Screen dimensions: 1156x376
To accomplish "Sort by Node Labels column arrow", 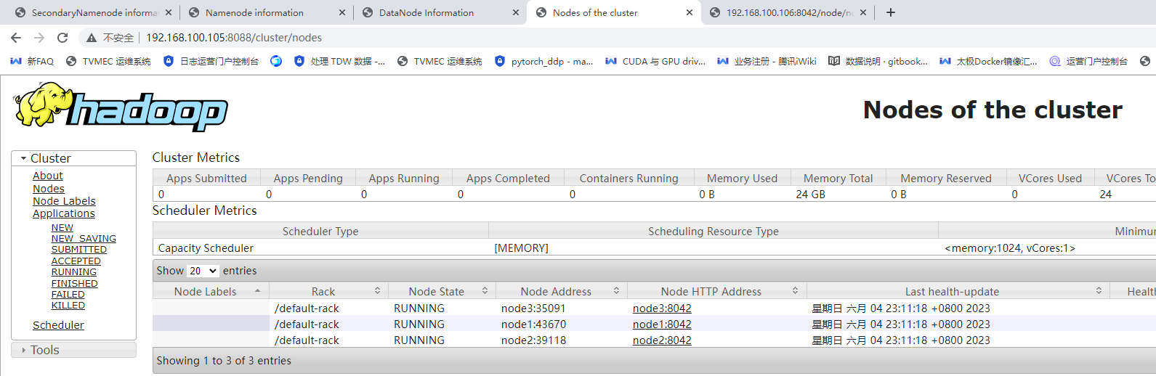I will [x=257, y=291].
